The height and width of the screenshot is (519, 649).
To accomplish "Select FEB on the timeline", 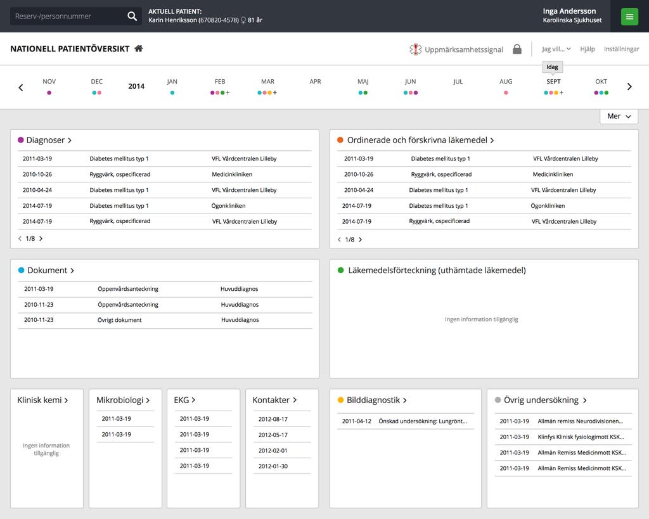I will click(x=220, y=82).
